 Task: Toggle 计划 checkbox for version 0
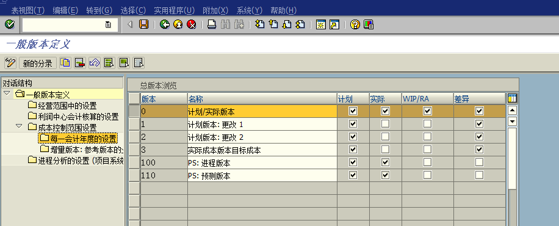(x=353, y=111)
